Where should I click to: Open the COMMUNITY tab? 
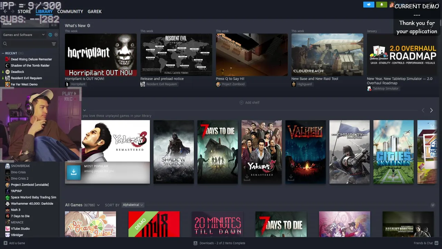coord(70,11)
